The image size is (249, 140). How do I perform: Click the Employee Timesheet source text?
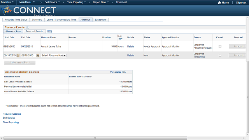click(199, 55)
